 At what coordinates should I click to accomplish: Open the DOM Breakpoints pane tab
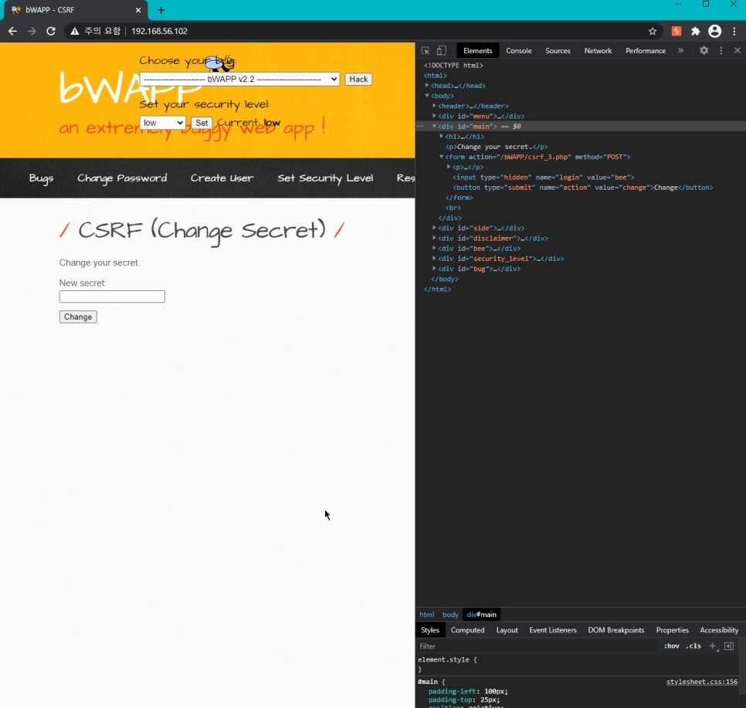click(x=616, y=630)
